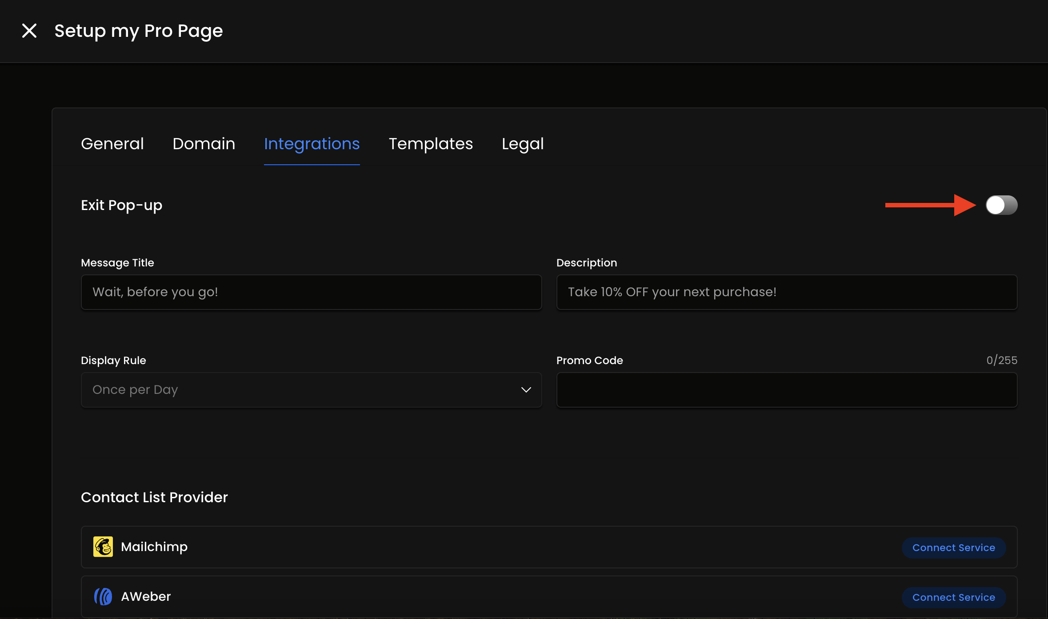Click the chevron arrow in Display Rule
1048x619 pixels.
click(526, 390)
